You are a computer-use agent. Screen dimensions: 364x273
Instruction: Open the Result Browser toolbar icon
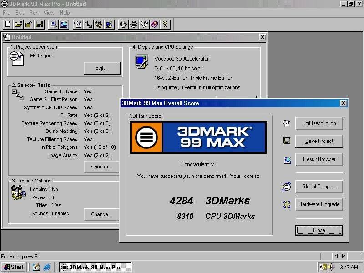pyautogui.click(x=64, y=24)
